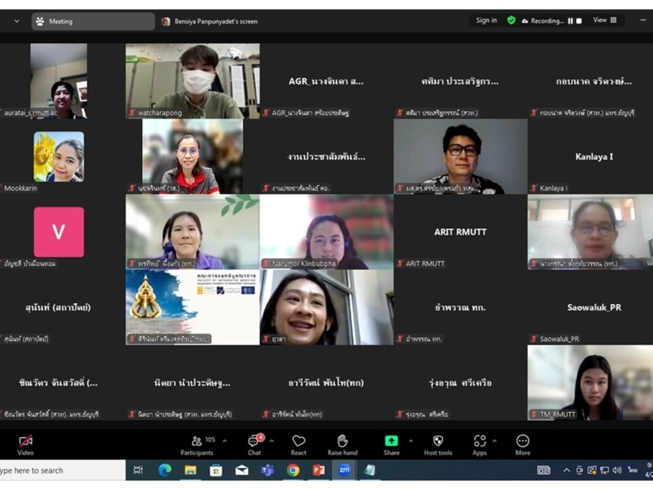Click the volume icon in system tray

click(618, 470)
